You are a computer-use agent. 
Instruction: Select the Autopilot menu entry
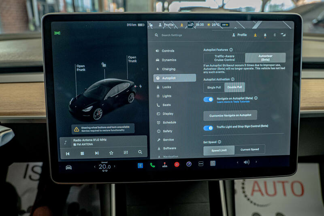(175, 78)
